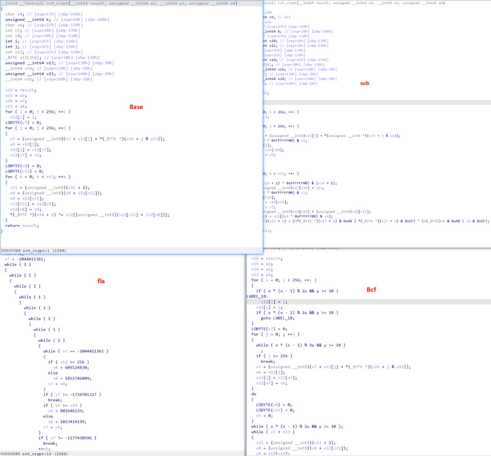The width and height of the screenshot is (491, 456).
Task: Click 'v12[j] = v12[v7];' in Base window
Action: (30, 150)
